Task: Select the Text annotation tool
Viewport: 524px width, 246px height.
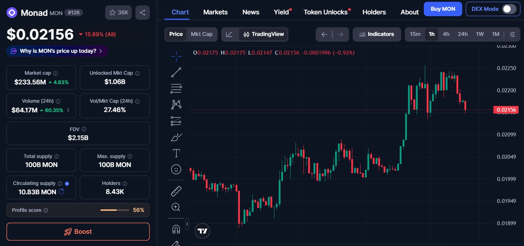Action: click(176, 153)
